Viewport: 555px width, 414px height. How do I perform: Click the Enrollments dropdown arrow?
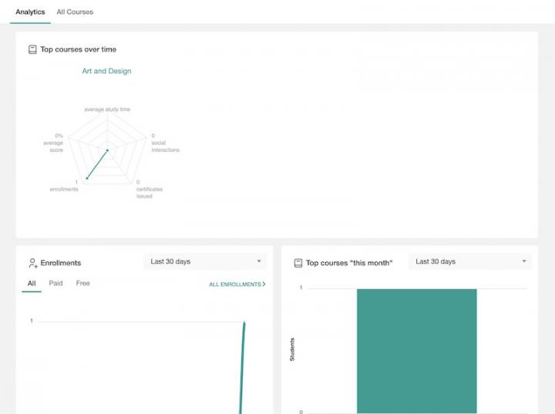(259, 261)
